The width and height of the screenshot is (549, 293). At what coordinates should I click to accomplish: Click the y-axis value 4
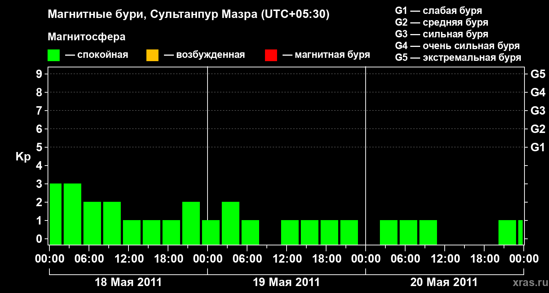click(x=40, y=166)
